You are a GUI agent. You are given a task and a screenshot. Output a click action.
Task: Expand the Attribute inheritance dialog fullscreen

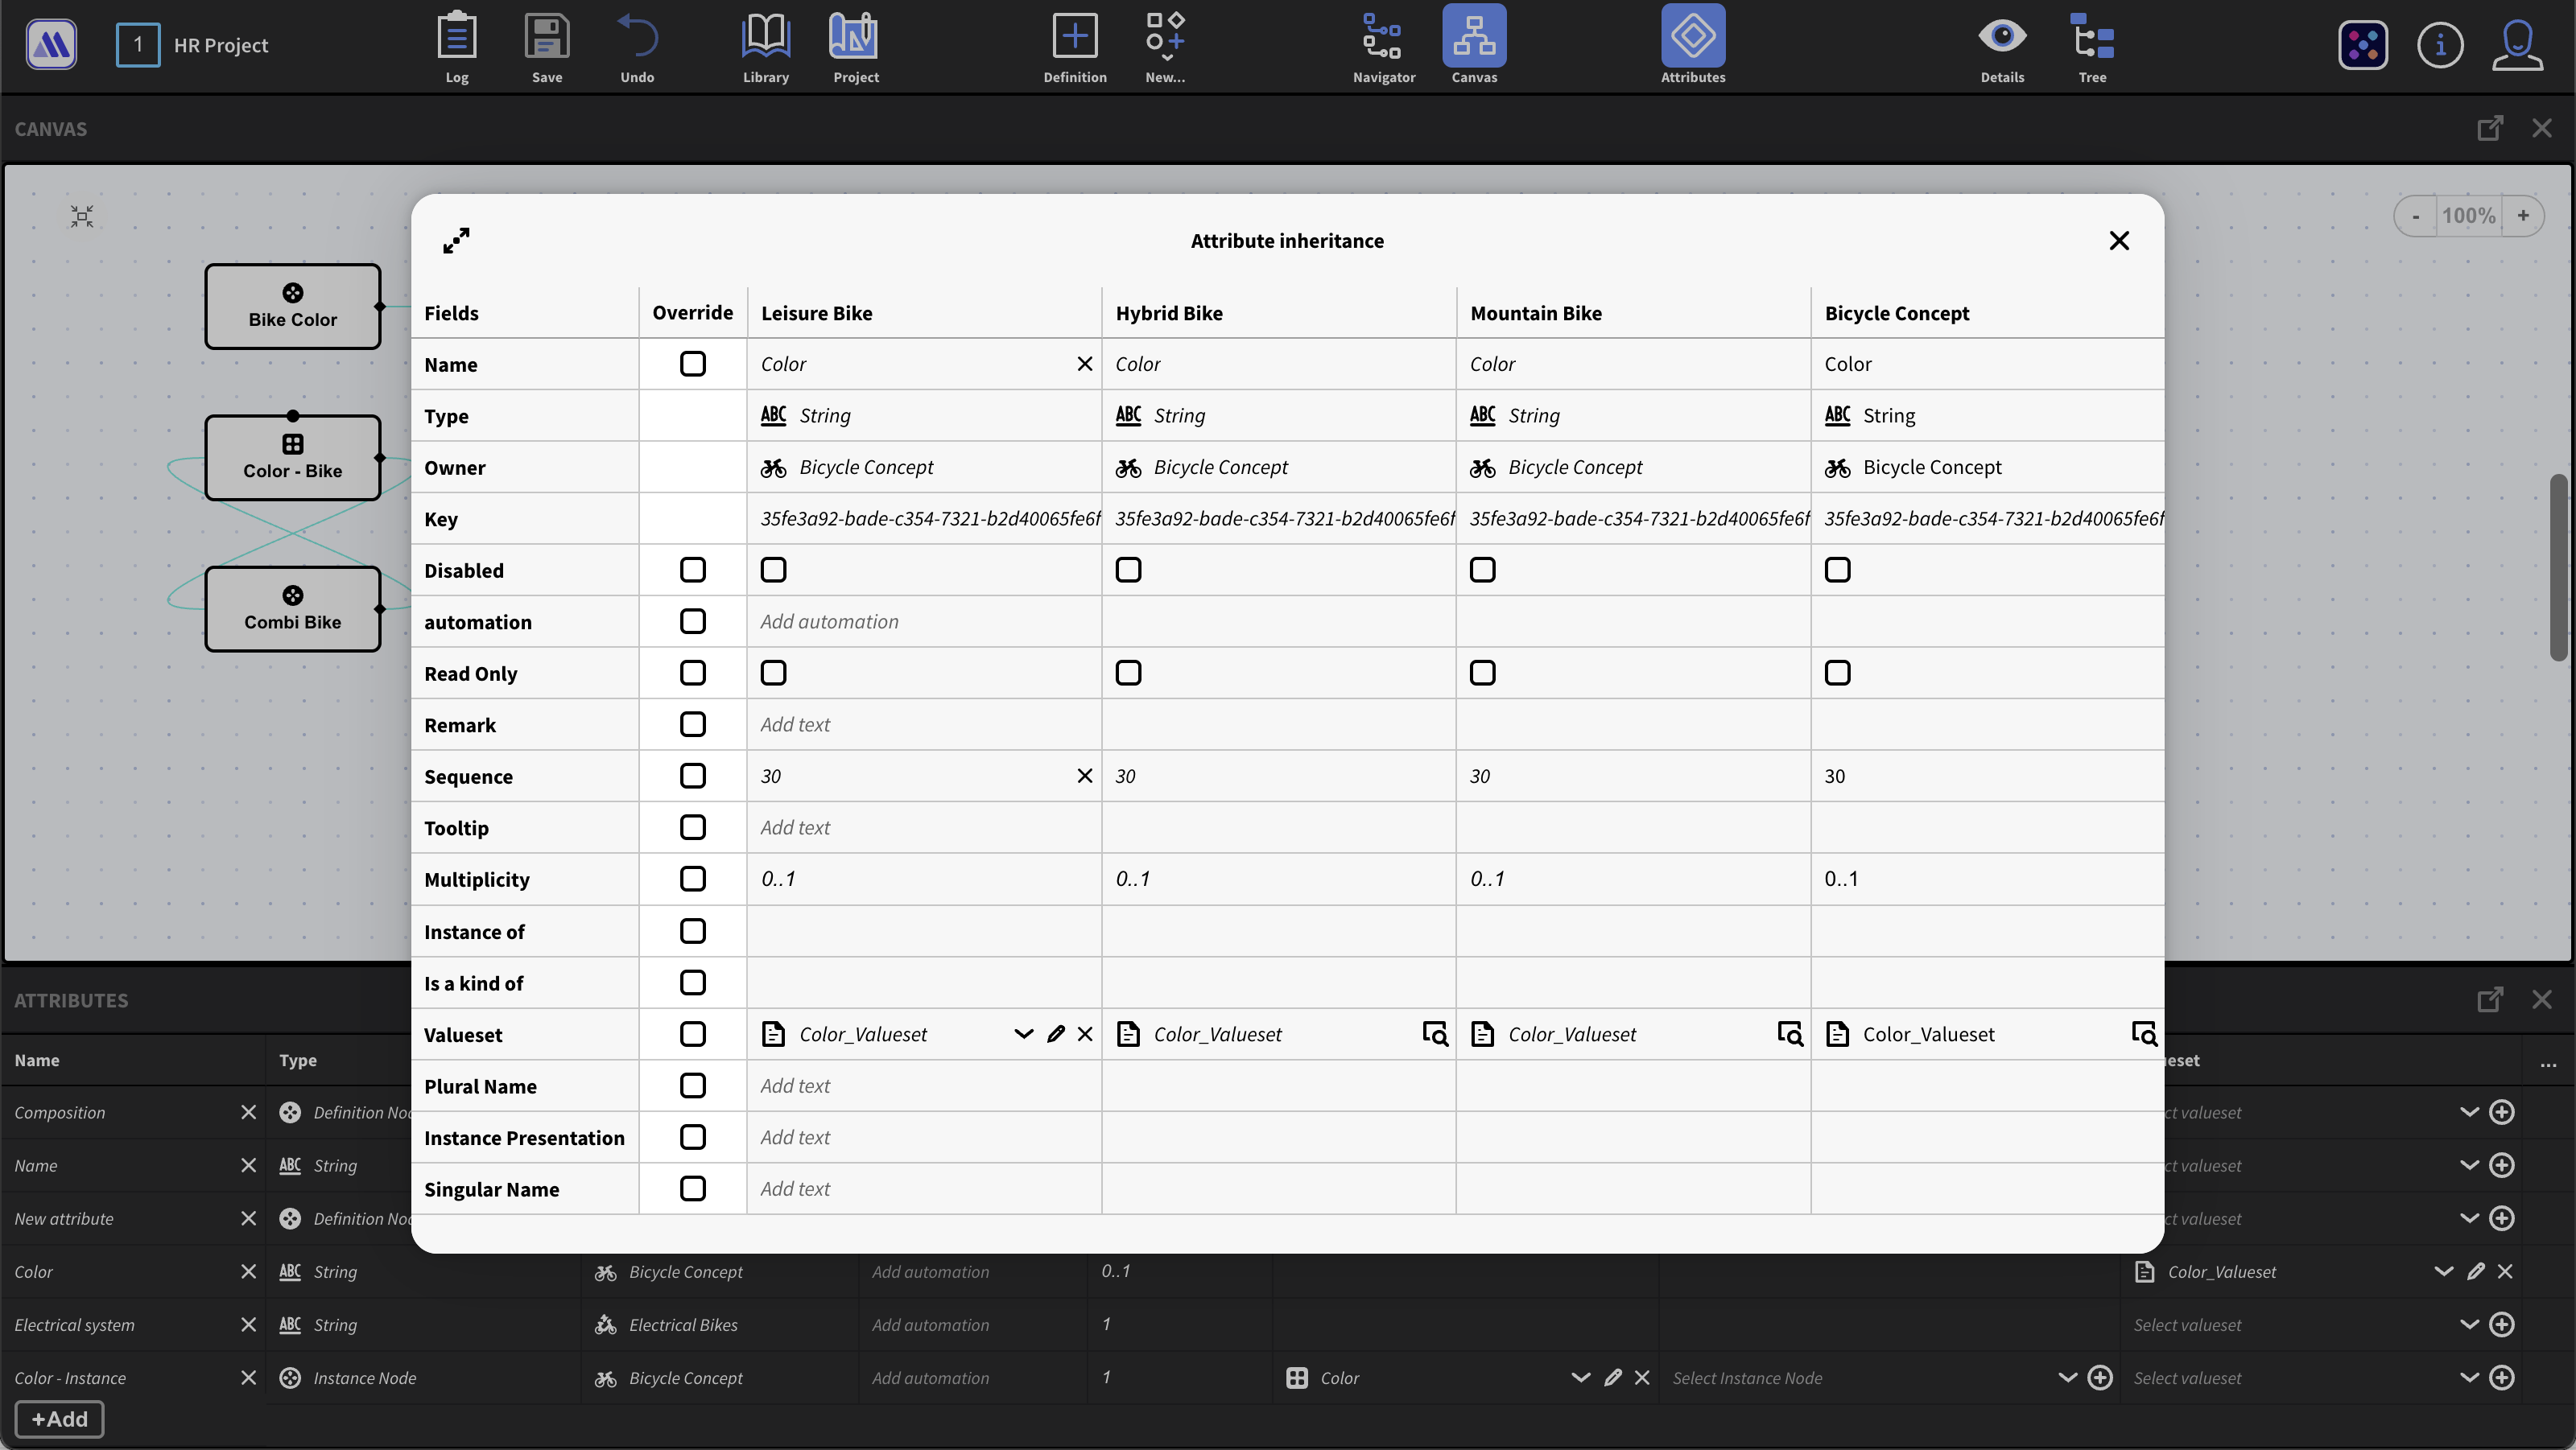tap(456, 241)
